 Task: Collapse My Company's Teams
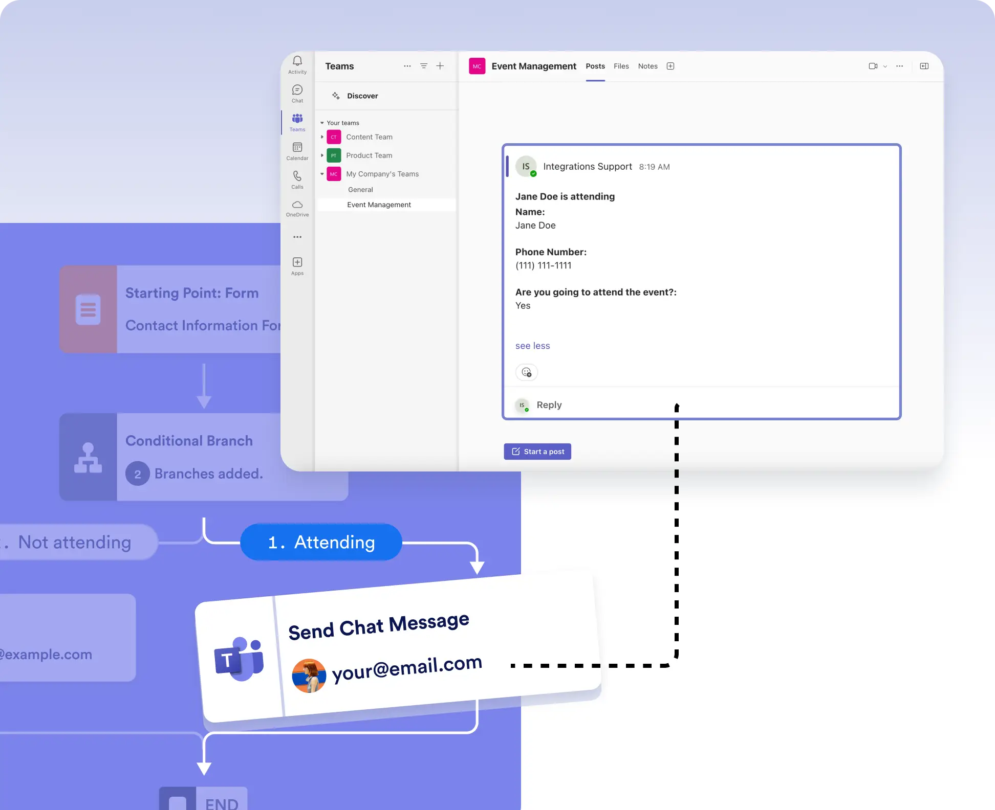pos(322,174)
